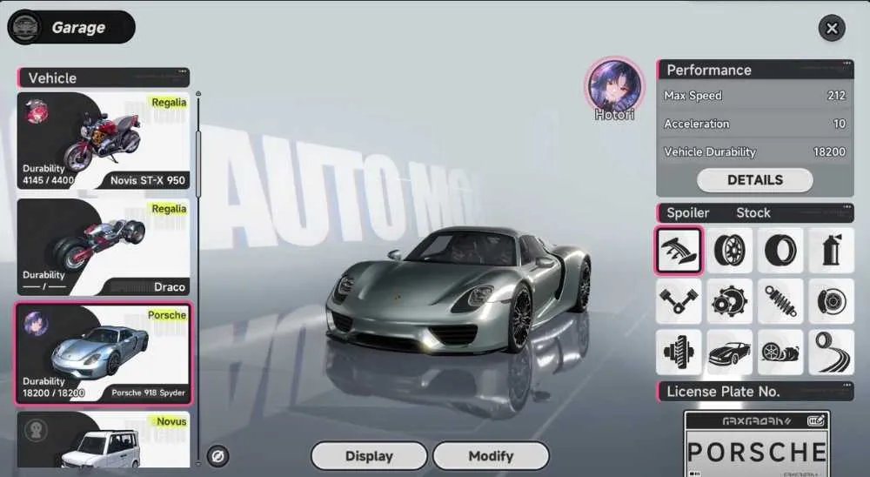Screen dimensions: 870x477
Task: Select the white Novus vehicle card
Action: pyautogui.click(x=104, y=440)
